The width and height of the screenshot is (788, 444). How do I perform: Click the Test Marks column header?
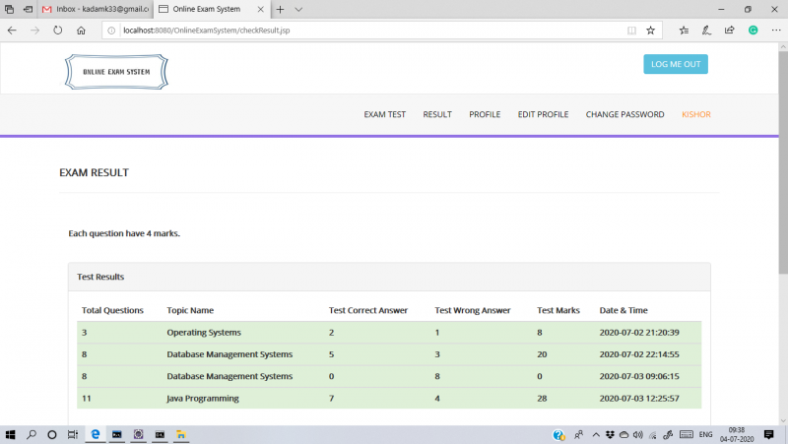tap(558, 310)
